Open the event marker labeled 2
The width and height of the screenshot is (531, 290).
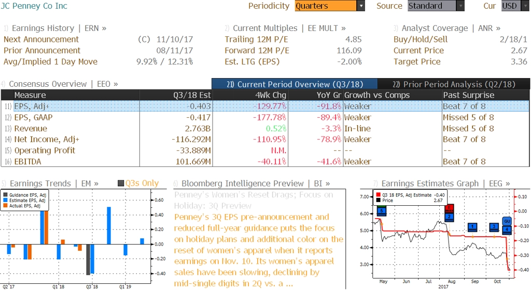point(450,217)
